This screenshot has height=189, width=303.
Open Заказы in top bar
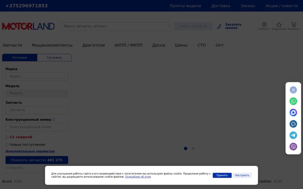coord(248,6)
